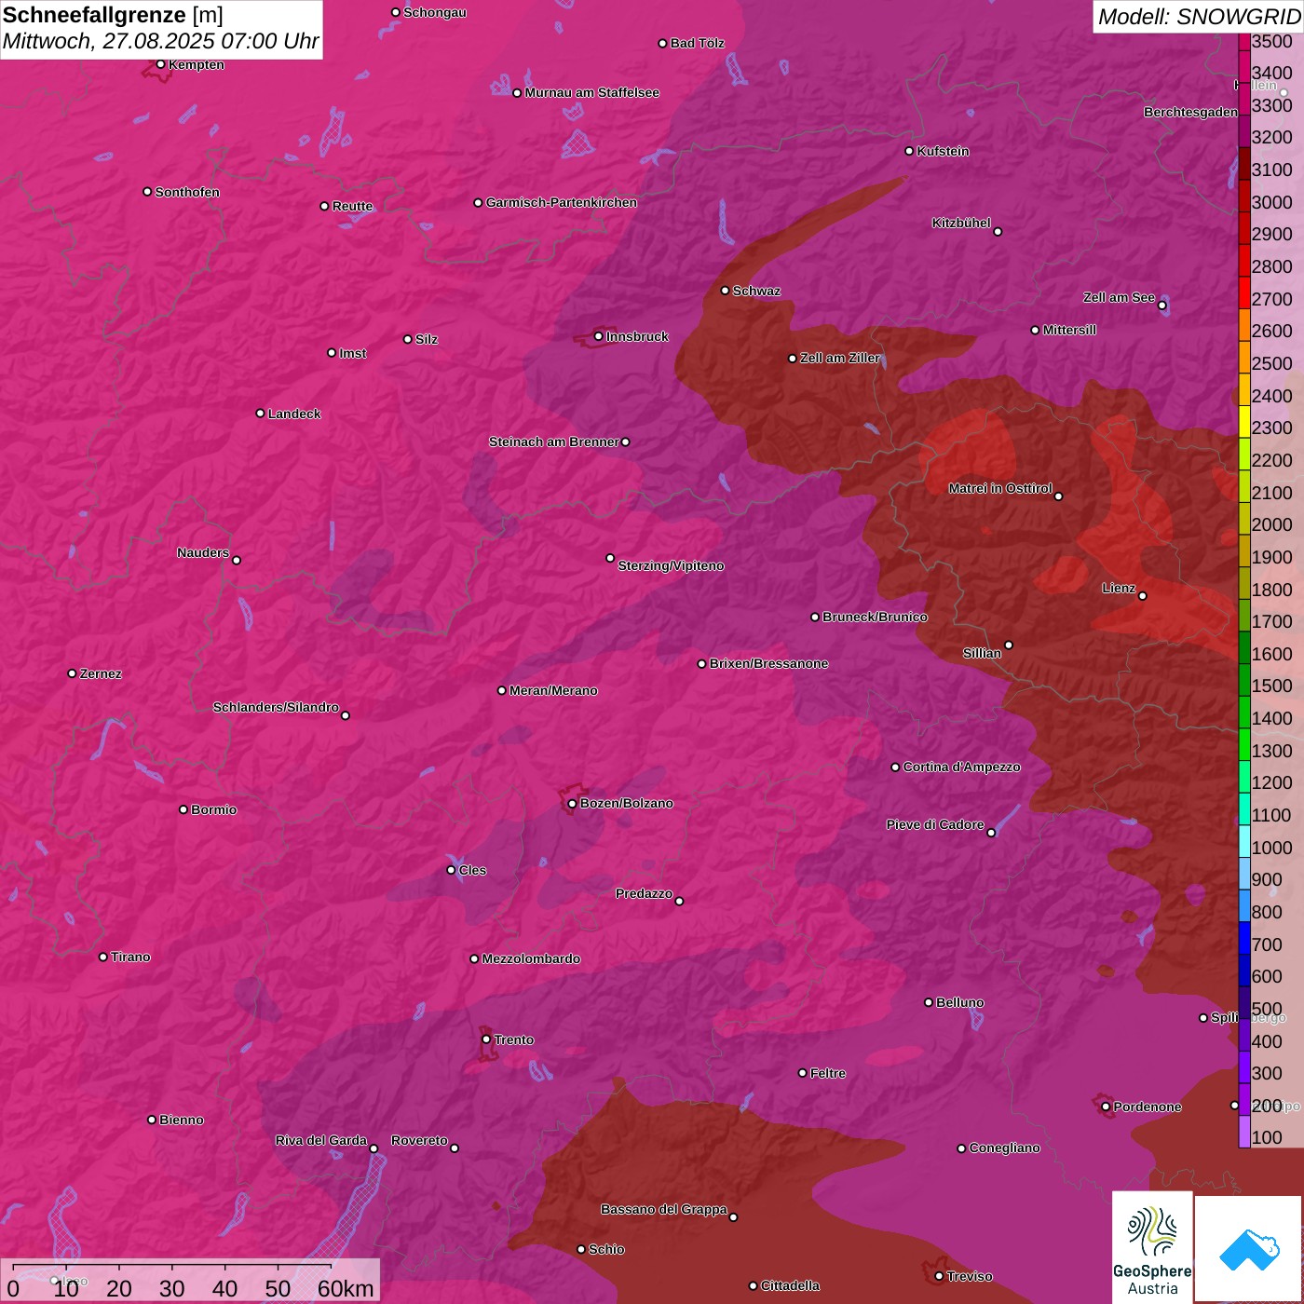Image resolution: width=1304 pixels, height=1304 pixels.
Task: Click the Pordenone city marker
Action: (x=1106, y=1107)
